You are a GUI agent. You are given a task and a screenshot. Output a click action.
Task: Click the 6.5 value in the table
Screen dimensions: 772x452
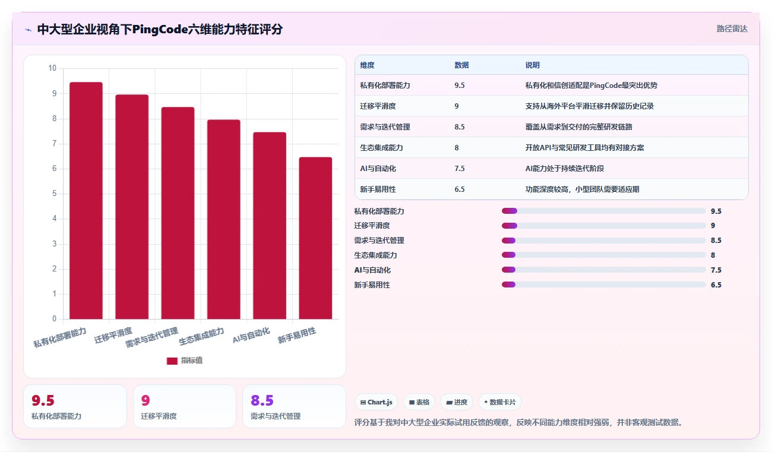pos(460,189)
